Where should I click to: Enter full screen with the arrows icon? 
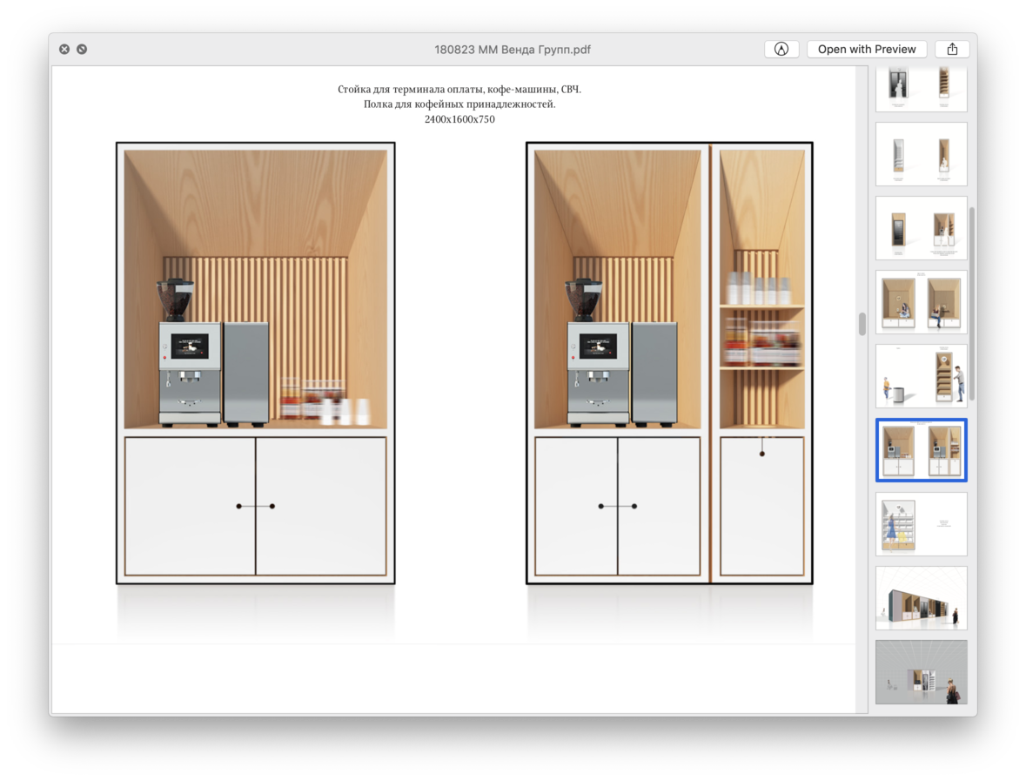(x=82, y=50)
